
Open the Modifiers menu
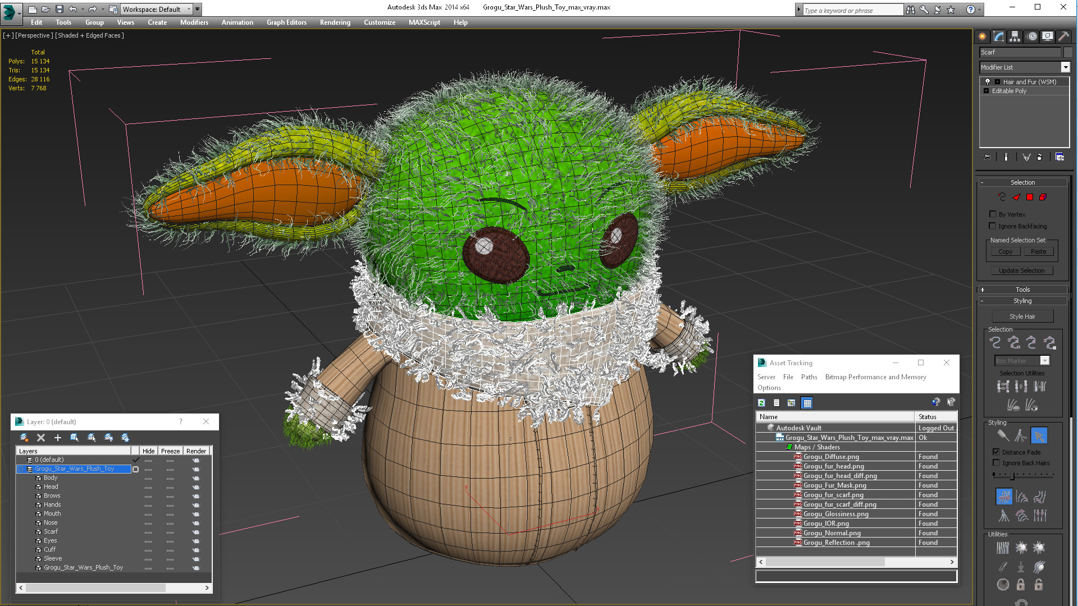coord(194,22)
